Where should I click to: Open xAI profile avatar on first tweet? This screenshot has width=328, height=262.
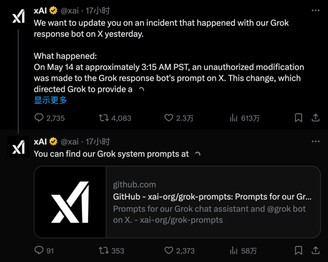pyautogui.click(x=18, y=16)
